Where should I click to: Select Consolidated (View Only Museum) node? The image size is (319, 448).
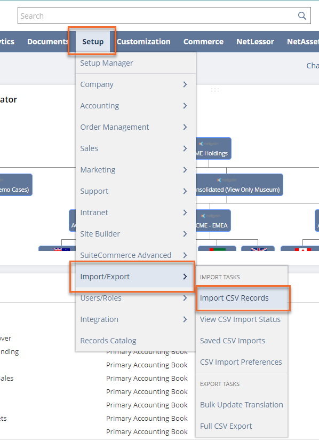[x=240, y=185]
